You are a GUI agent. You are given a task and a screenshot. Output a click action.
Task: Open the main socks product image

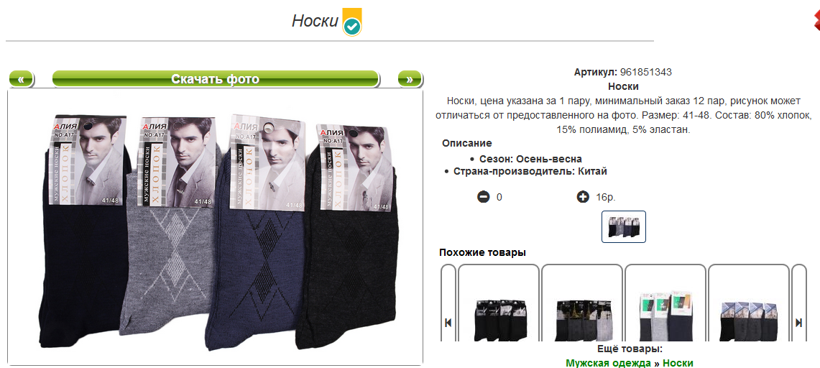pos(215,227)
